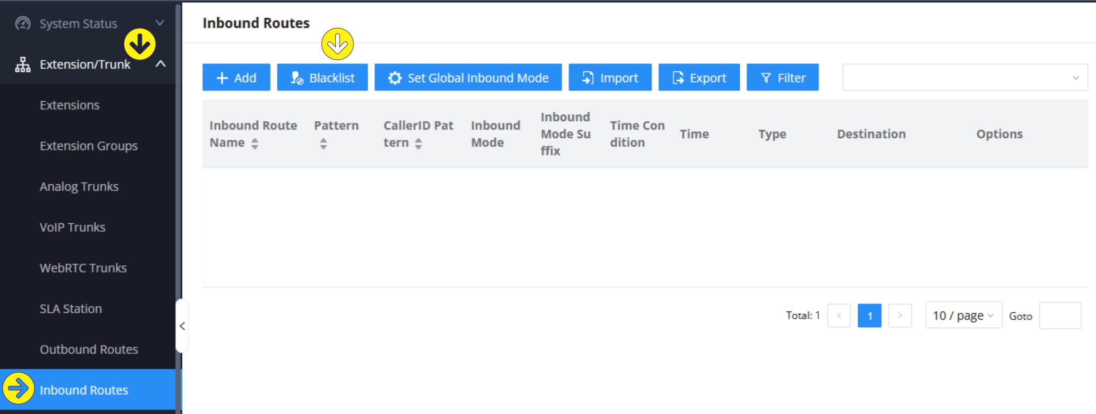This screenshot has height=414, width=1096.
Task: Collapse the Extension/Trunk section chevron
Action: 160,64
